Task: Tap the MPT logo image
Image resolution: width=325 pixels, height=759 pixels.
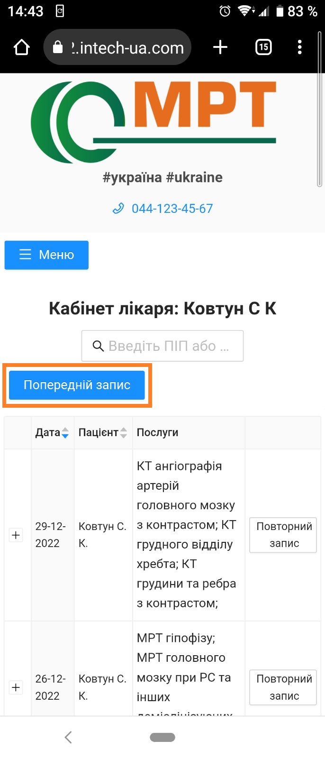Action: (153, 122)
